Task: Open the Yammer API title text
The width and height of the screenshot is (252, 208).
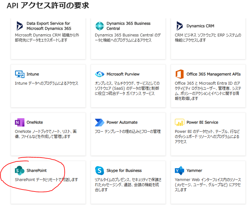Action: point(194,171)
